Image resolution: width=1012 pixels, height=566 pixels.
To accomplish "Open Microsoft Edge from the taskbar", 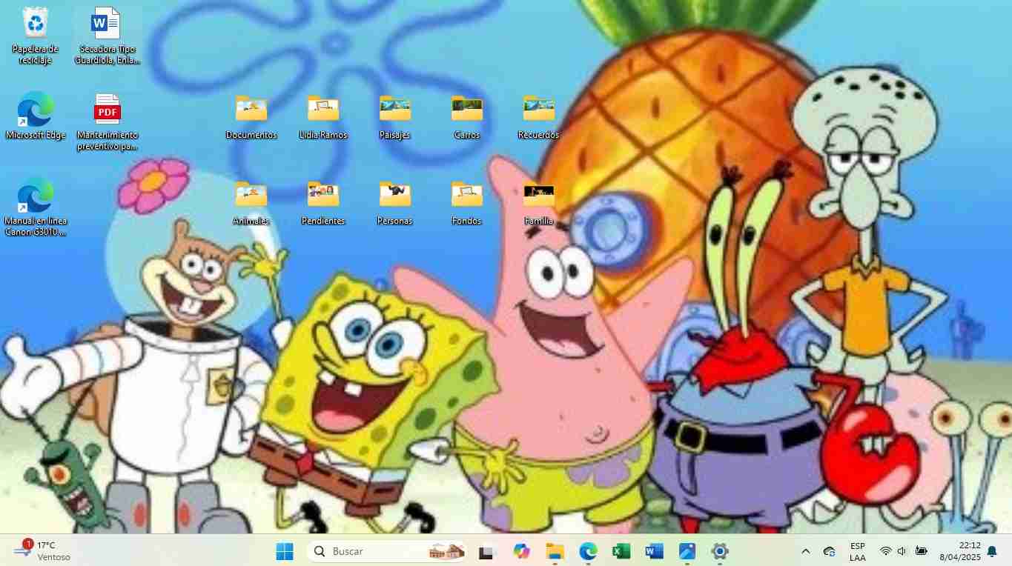I will [588, 551].
